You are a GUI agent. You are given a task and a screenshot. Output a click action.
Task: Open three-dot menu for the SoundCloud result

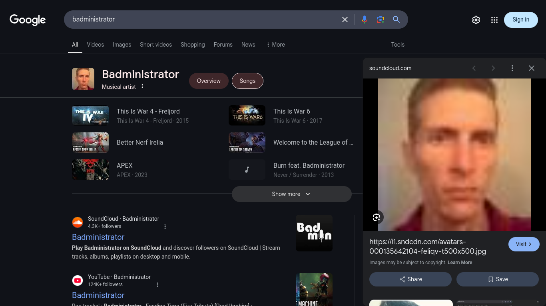tap(165, 227)
